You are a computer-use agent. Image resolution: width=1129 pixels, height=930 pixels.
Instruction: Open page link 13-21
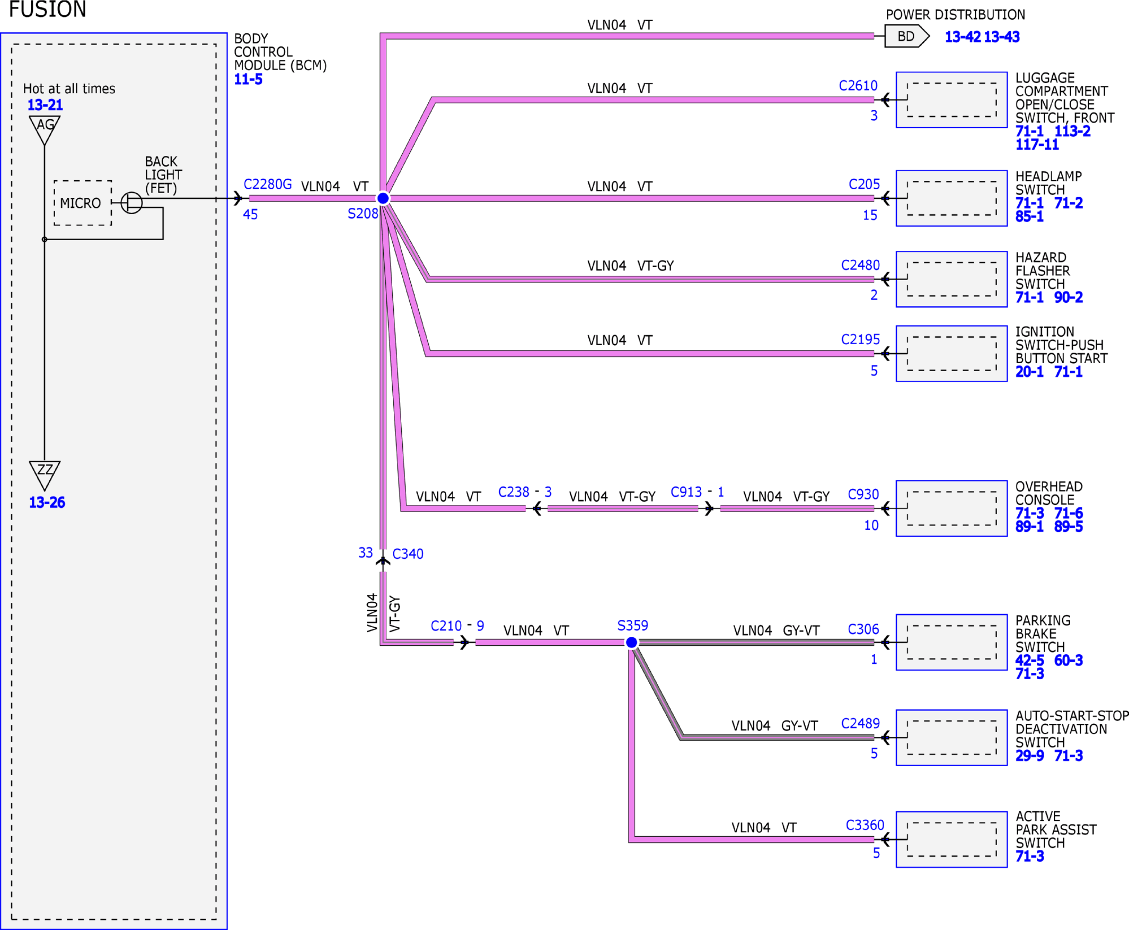click(45, 105)
